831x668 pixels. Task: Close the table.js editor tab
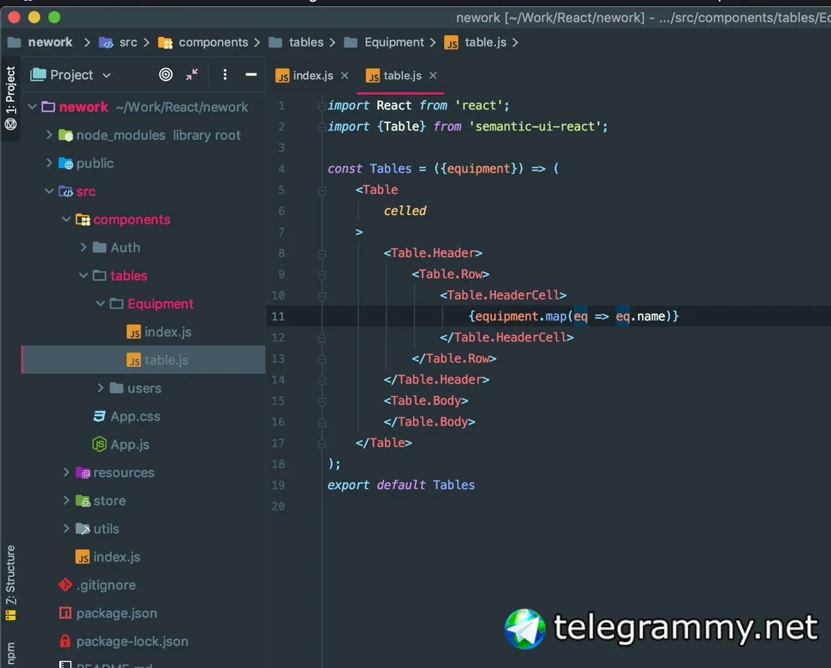(433, 75)
